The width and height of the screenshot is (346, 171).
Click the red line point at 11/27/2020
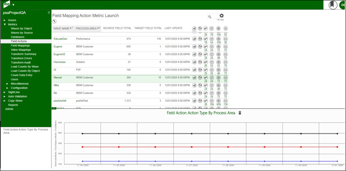pos(192,147)
